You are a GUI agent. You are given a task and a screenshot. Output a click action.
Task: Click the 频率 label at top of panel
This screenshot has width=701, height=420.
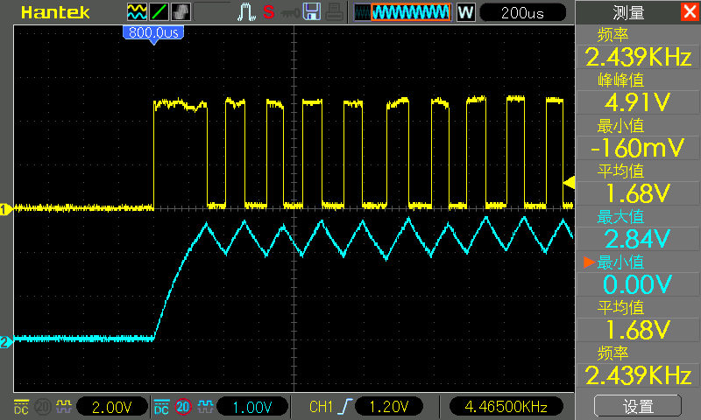click(x=612, y=35)
